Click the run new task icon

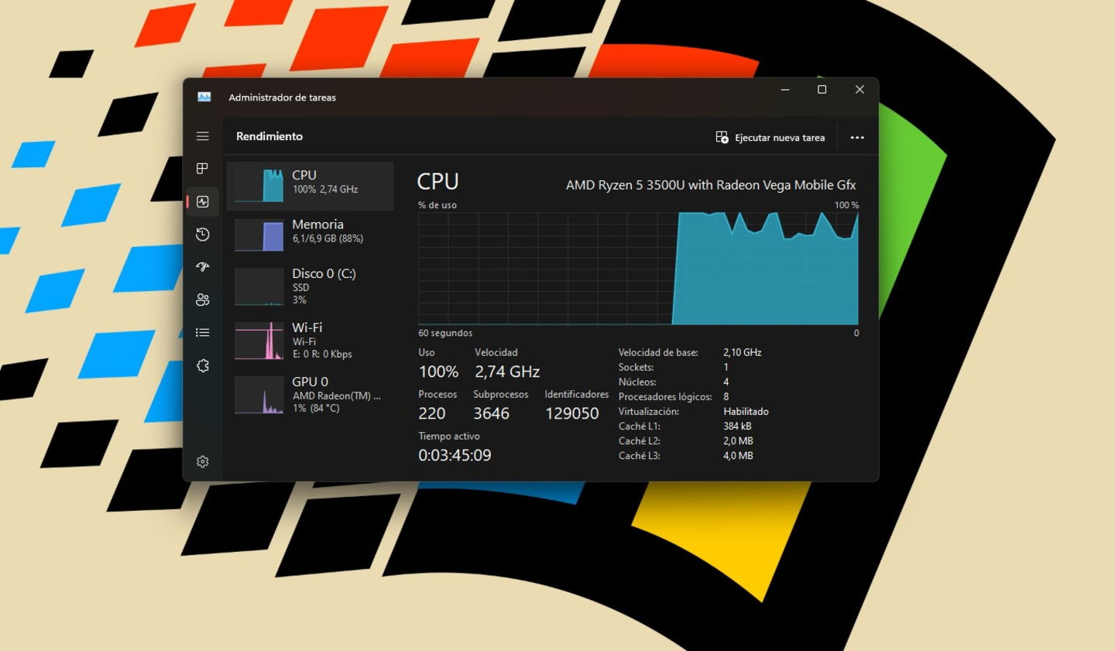[x=722, y=137]
